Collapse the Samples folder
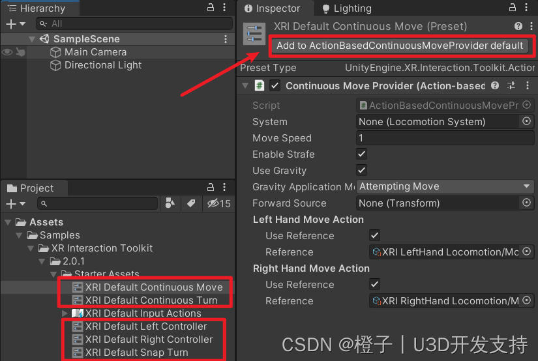 pos(19,235)
